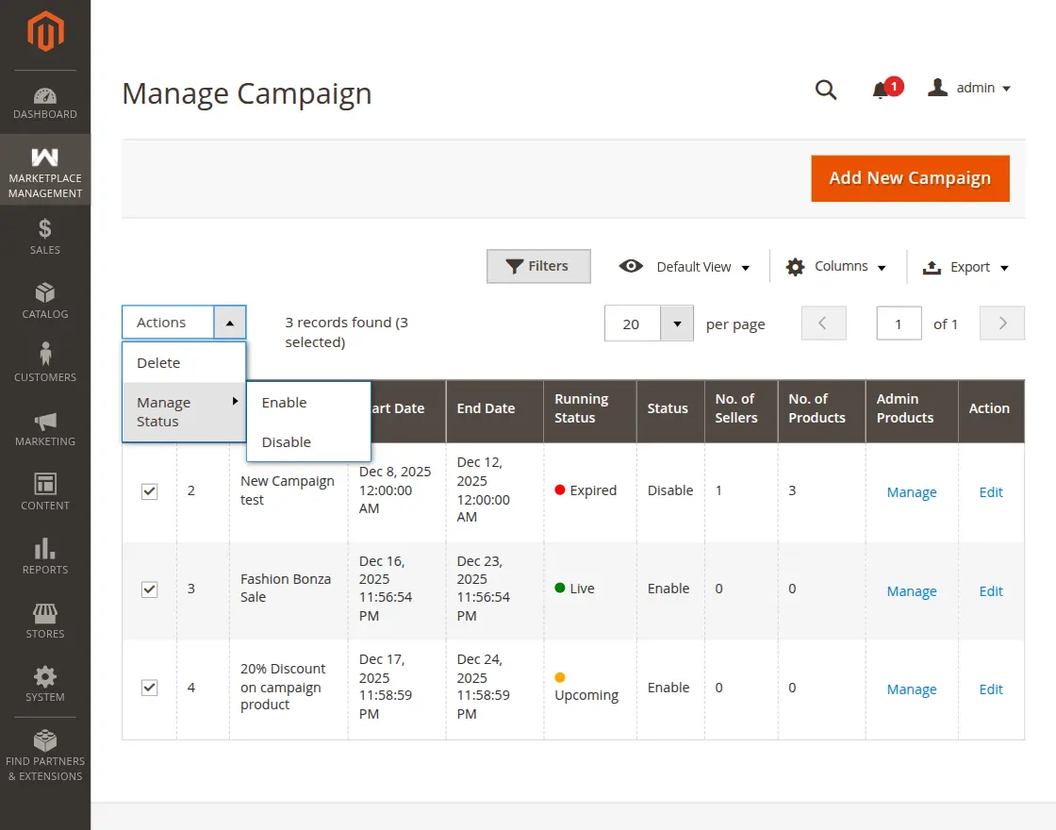Open the per page count dropdown
Viewport: 1056px width, 830px height.
point(677,324)
